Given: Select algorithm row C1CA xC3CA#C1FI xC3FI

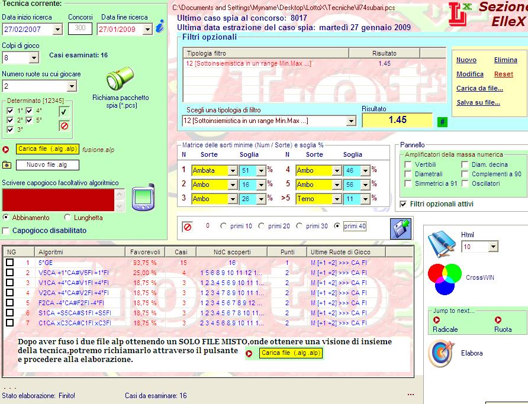Looking at the screenshot, I should tap(208, 323).
